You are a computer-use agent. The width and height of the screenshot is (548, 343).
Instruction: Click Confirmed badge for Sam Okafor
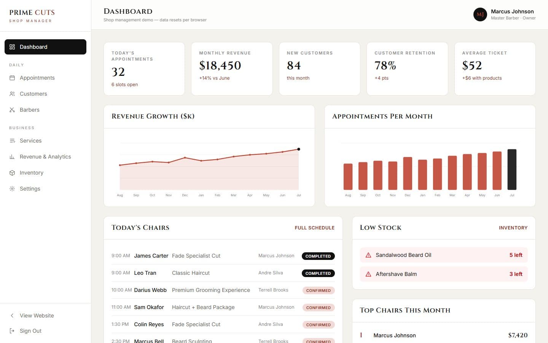click(319, 308)
